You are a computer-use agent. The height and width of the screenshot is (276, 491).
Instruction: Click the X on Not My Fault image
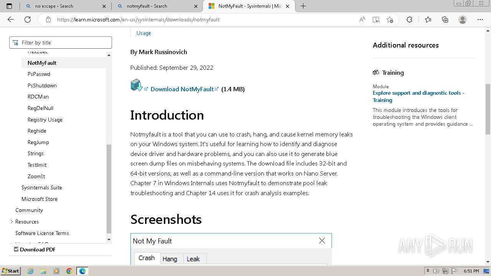322,241
